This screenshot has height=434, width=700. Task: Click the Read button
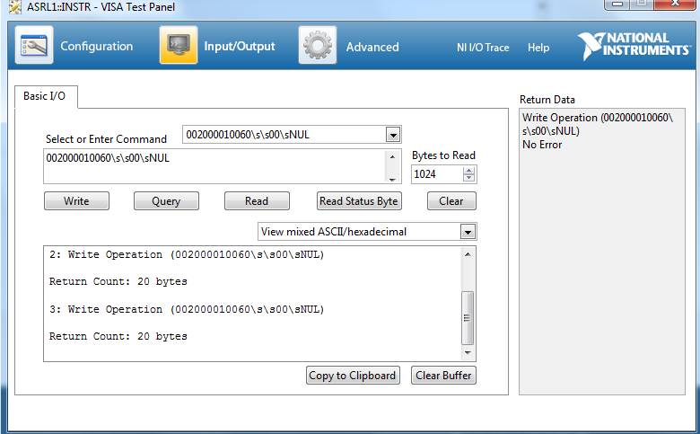[257, 201]
